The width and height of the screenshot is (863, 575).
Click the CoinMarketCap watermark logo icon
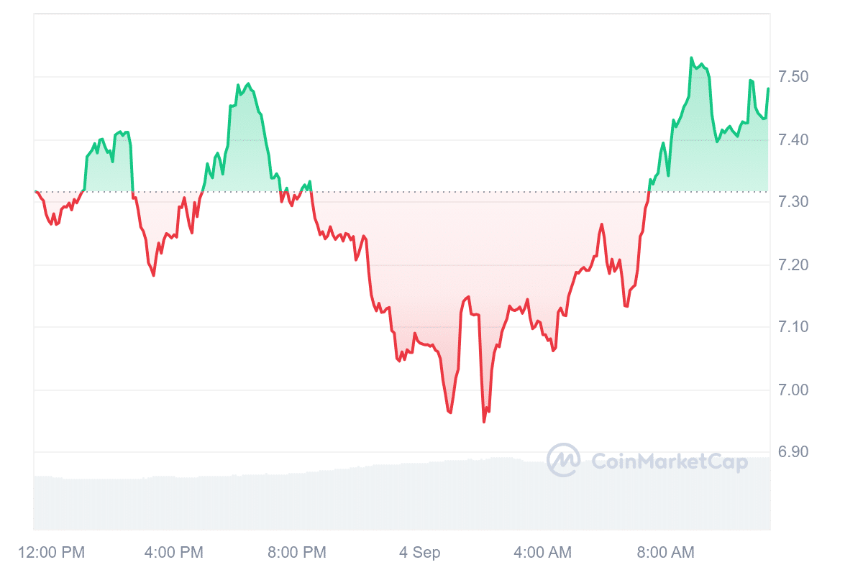click(x=563, y=460)
